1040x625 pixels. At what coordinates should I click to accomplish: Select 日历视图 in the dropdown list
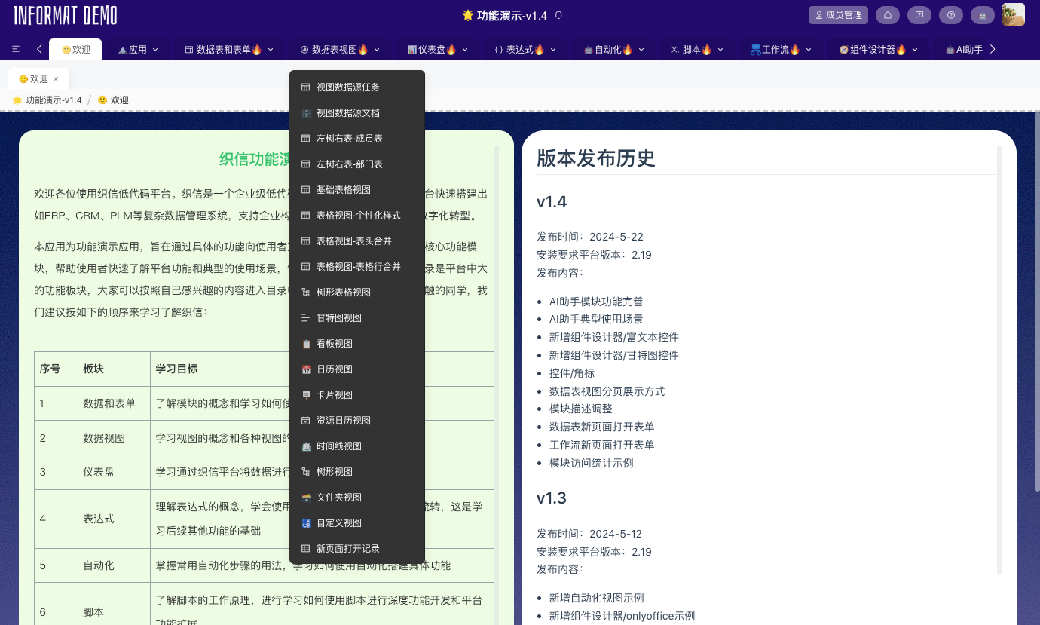[x=334, y=369]
